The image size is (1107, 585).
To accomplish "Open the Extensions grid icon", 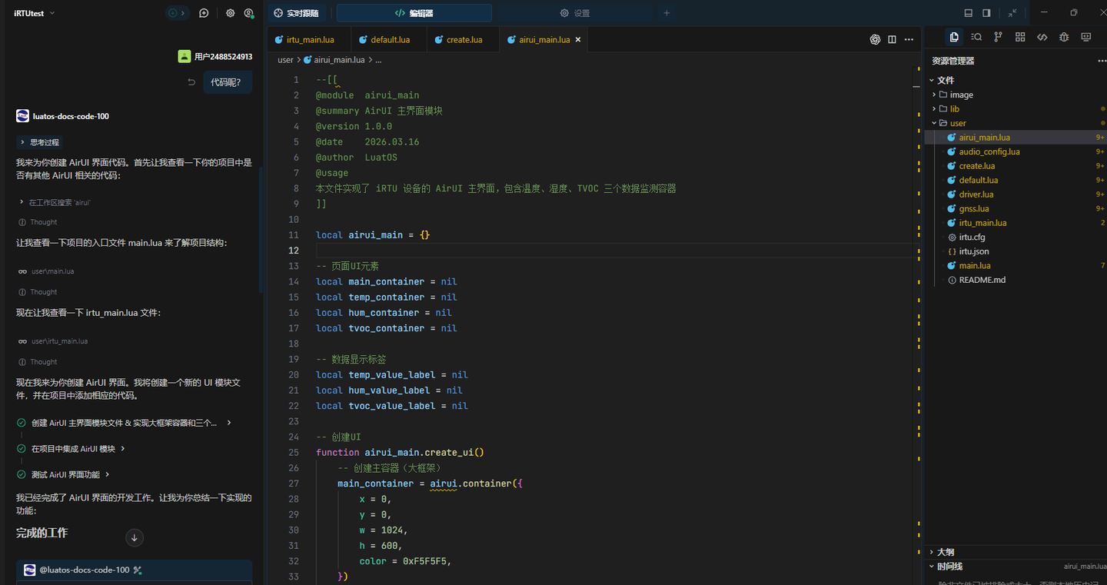I will click(x=1020, y=37).
